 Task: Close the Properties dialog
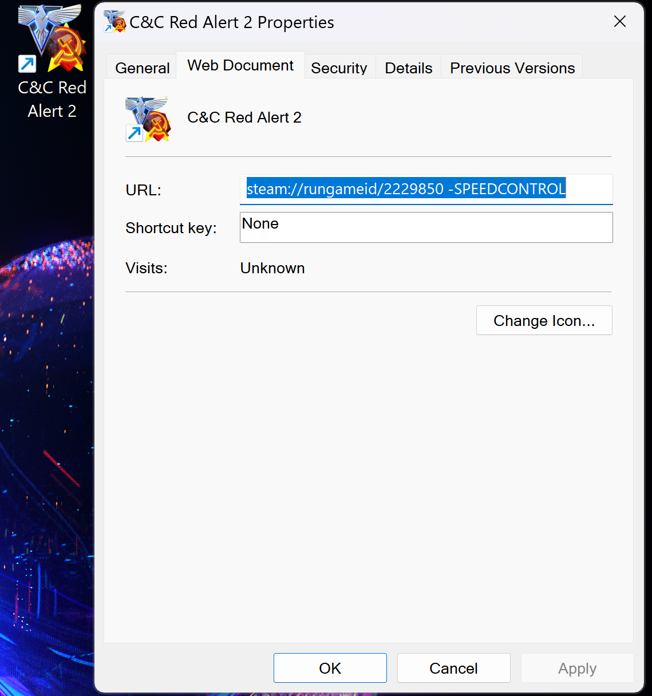(x=620, y=22)
